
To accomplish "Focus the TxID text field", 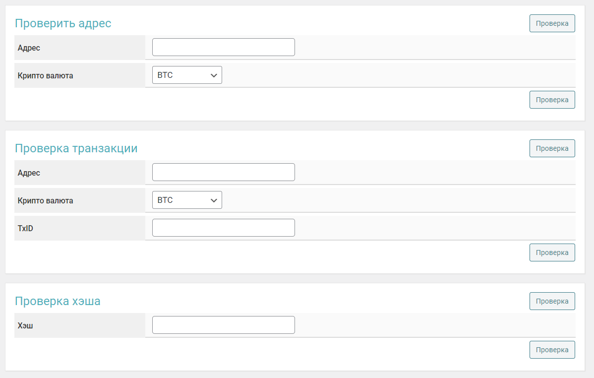I will coord(223,228).
